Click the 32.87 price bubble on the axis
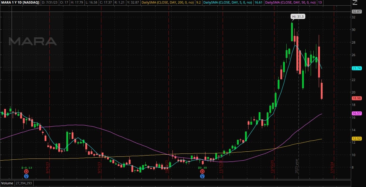This screenshot has width=366, height=187. 356,12
